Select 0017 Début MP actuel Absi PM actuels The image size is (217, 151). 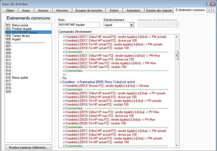point(115,37)
